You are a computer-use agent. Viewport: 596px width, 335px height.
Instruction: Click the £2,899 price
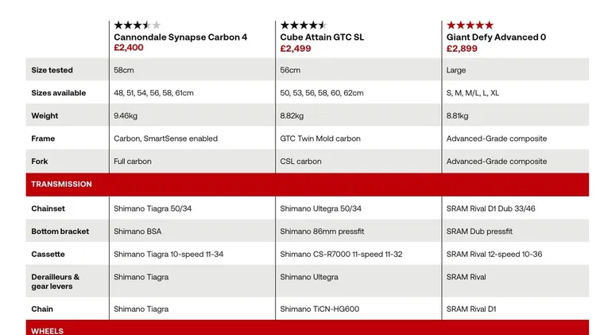pyautogui.click(x=462, y=49)
